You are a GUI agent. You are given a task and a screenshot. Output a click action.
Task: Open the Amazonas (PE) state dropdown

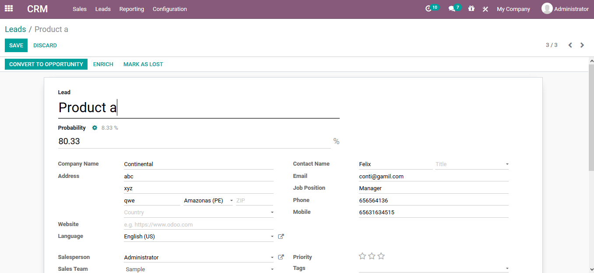(232, 200)
